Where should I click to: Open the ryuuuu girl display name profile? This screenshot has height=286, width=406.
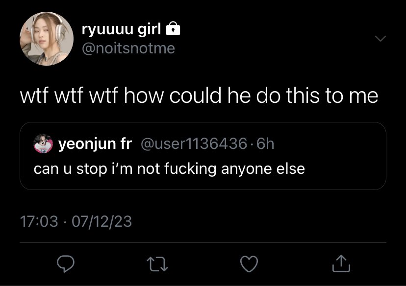pyautogui.click(x=122, y=29)
